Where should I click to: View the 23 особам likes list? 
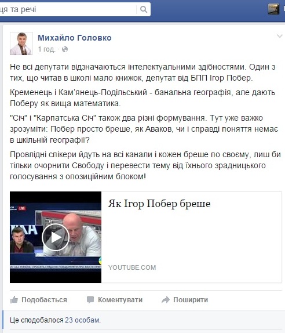pyautogui.click(x=82, y=320)
